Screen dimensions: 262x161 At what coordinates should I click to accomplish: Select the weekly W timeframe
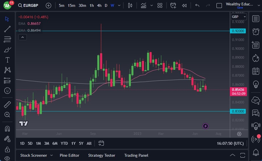pos(112,5)
